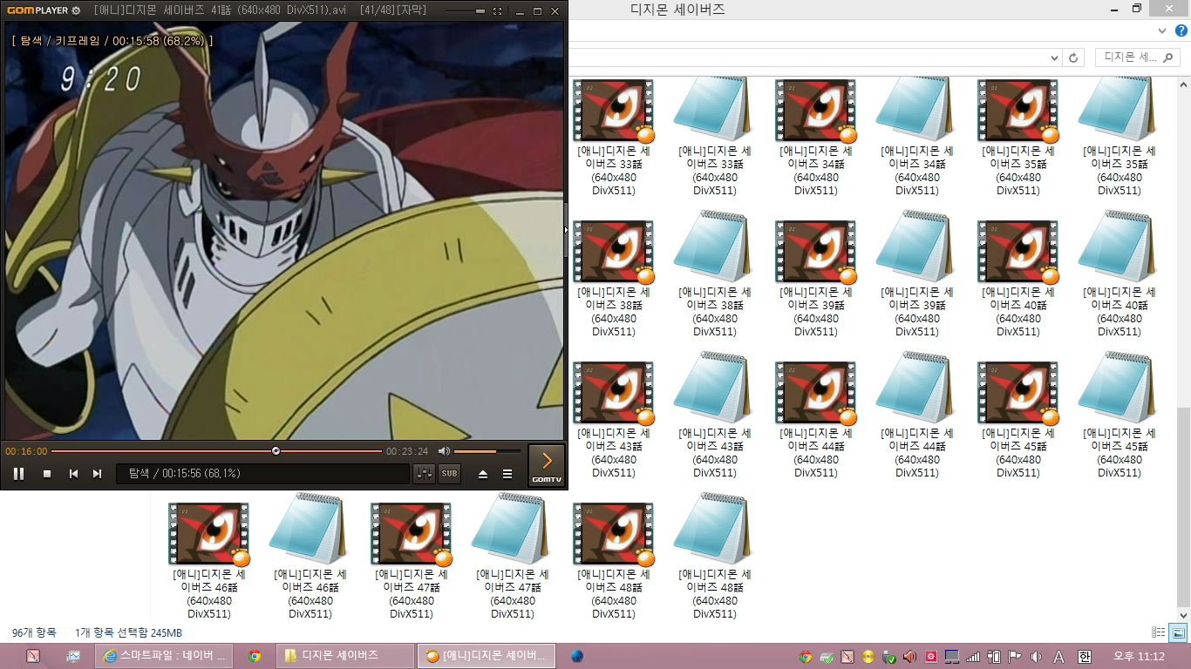Screen dimensions: 1191x669
Task: Select video file 디지몬 세이버즈 40話
Action: coord(1018,279)
